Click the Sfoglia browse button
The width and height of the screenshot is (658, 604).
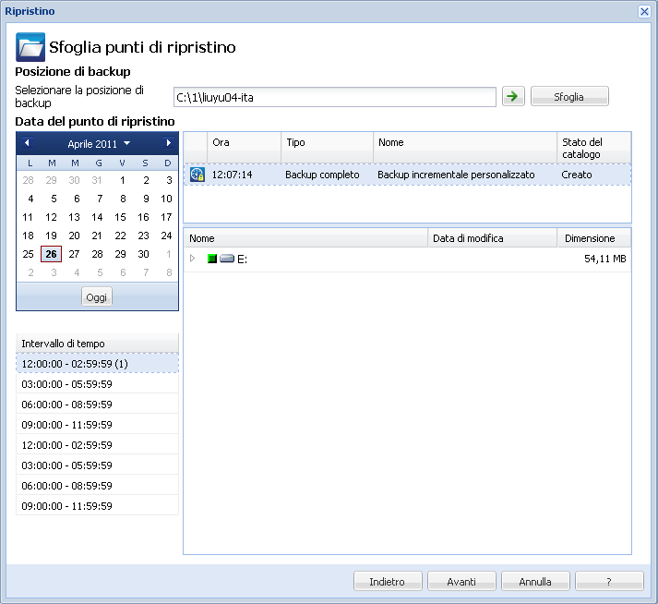pyautogui.click(x=568, y=96)
